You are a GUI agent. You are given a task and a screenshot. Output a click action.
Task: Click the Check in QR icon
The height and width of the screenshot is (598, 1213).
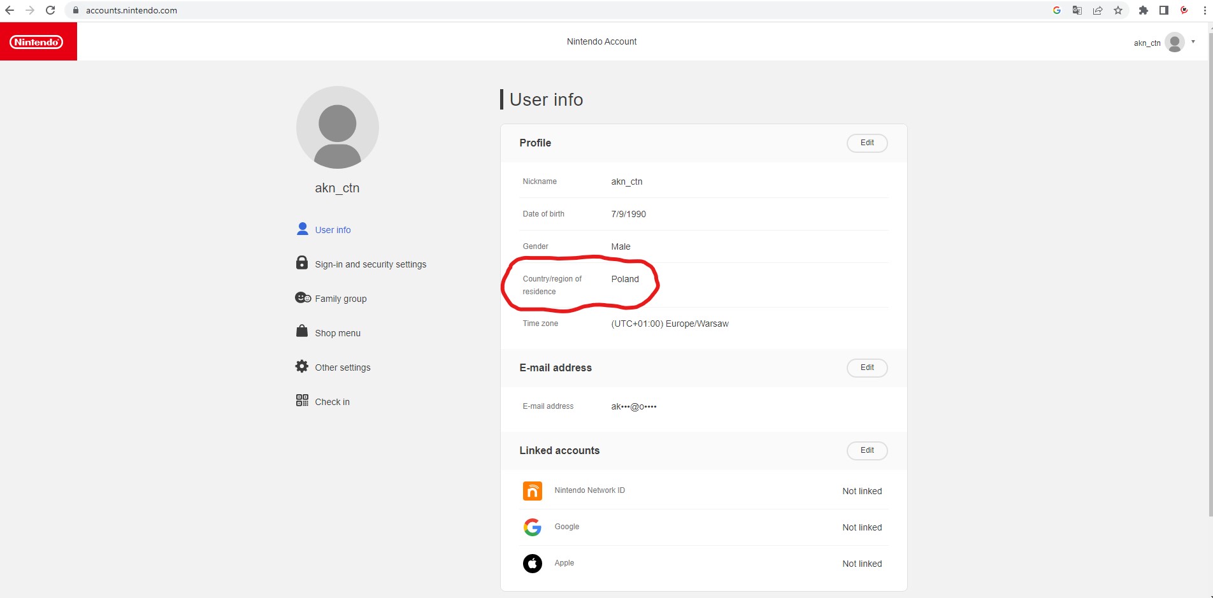(302, 400)
